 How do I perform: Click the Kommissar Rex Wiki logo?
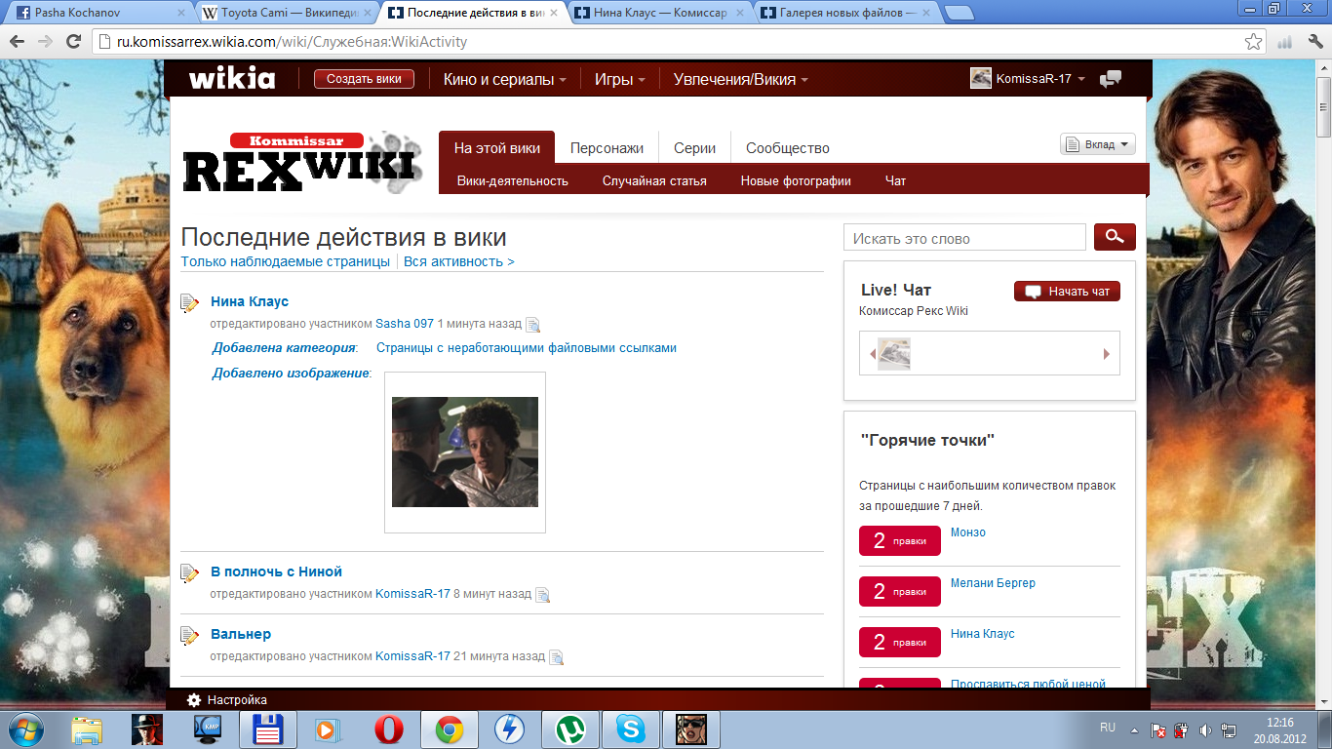click(303, 162)
